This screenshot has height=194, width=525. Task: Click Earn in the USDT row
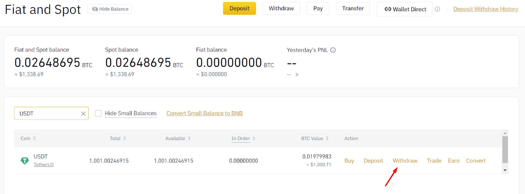[454, 161]
